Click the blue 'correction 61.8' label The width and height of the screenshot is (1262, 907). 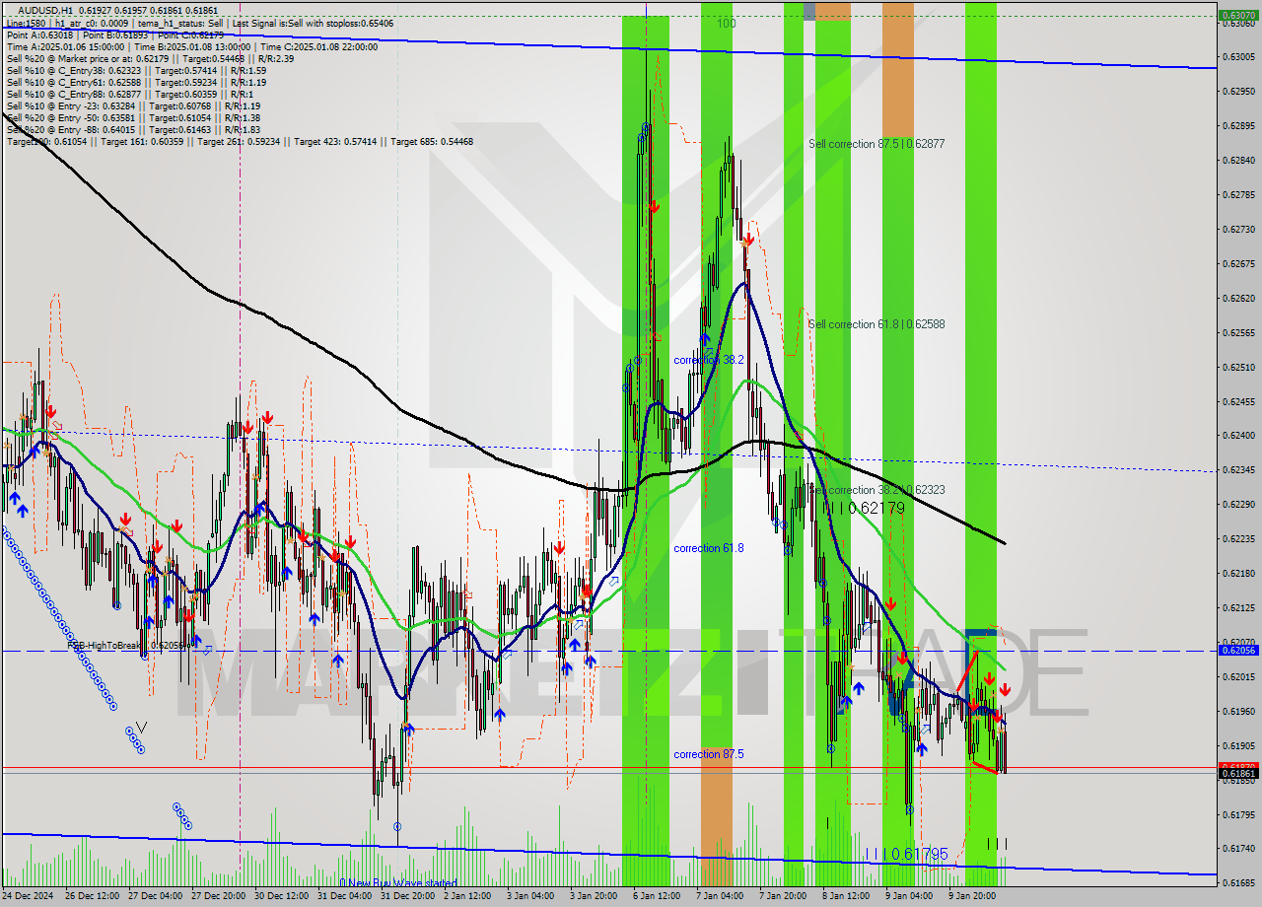708,548
